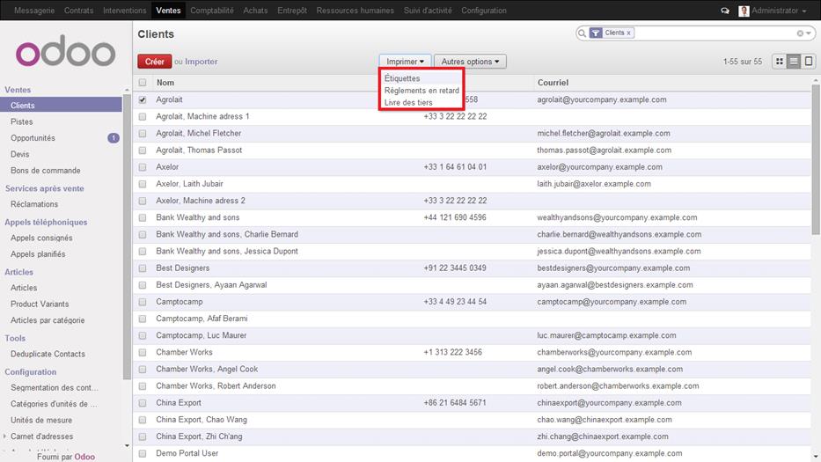Click the Odoo logo

[x=65, y=51]
